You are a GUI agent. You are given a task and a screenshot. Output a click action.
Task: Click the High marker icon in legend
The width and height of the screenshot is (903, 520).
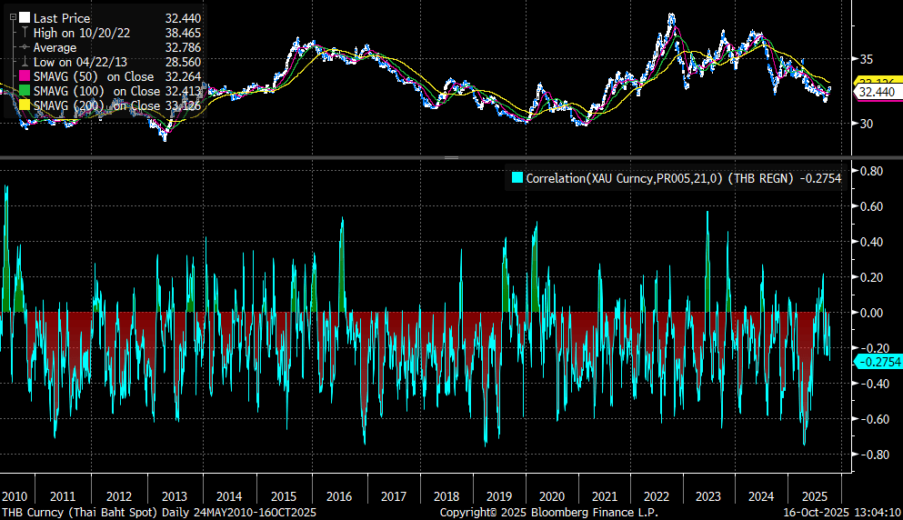(x=25, y=33)
